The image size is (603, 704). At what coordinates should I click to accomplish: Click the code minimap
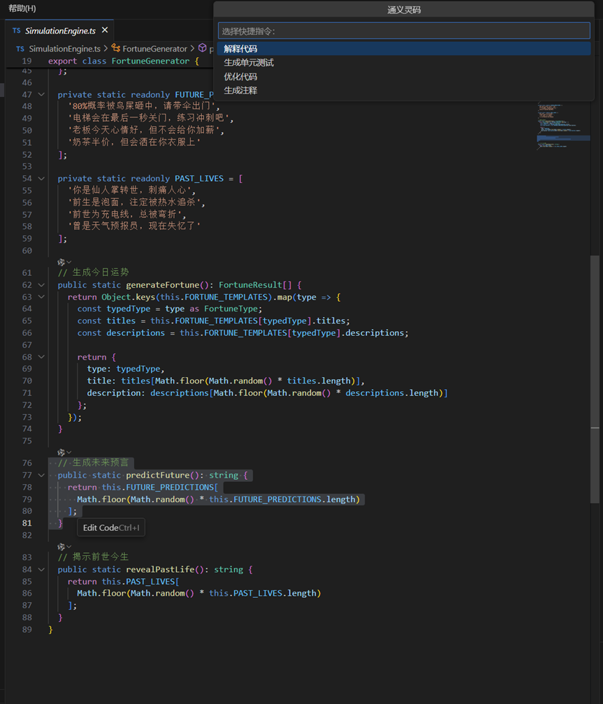point(563,126)
